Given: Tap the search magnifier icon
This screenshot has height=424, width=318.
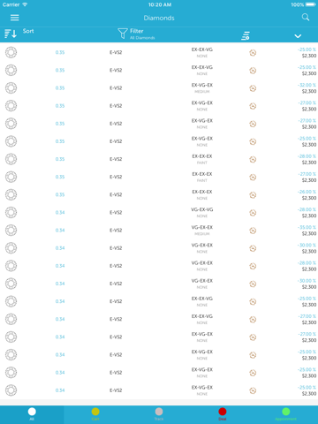Looking at the screenshot, I should click(x=306, y=18).
